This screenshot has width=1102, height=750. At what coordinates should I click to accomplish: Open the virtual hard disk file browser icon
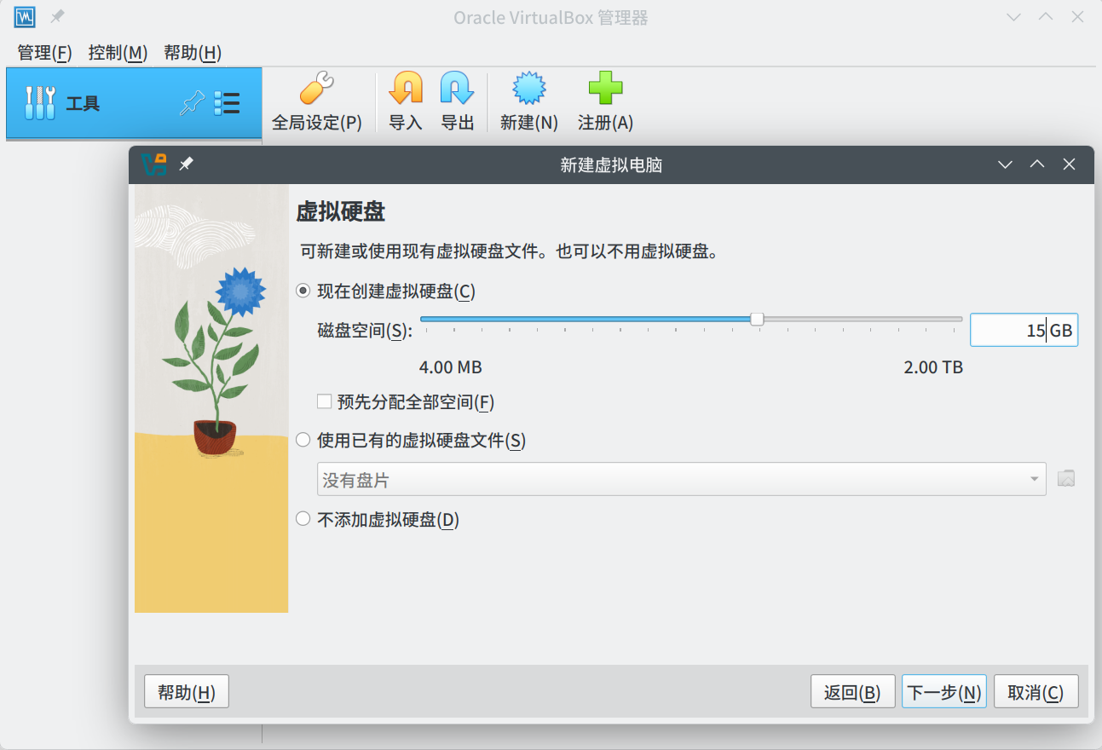point(1065,478)
